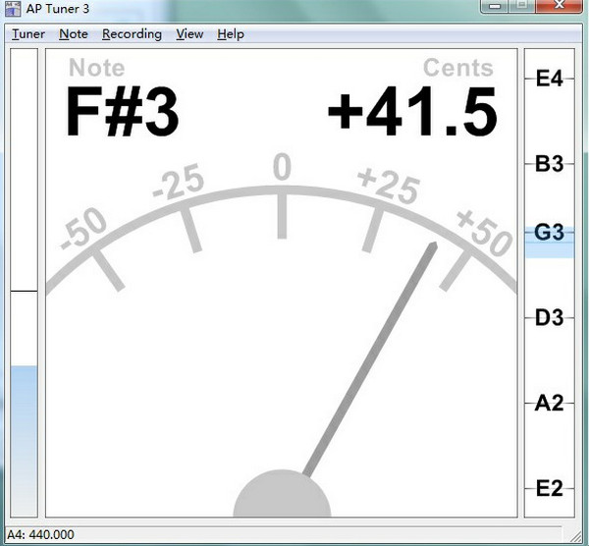Click the highlighted G3 note marker

(x=549, y=233)
